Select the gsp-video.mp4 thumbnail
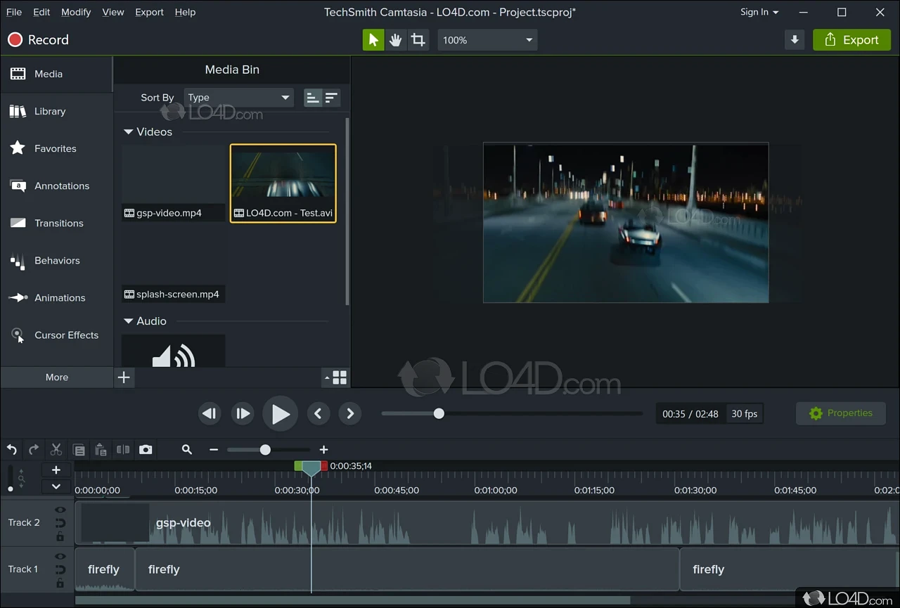Image resolution: width=900 pixels, height=608 pixels. point(174,183)
